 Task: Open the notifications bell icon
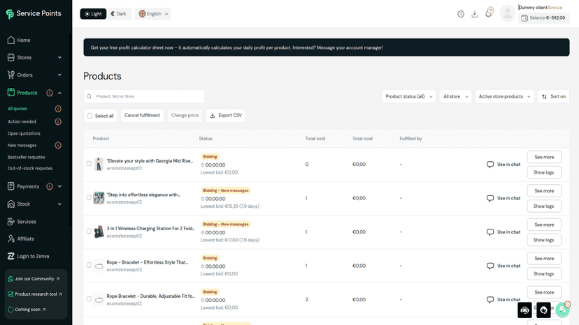(x=488, y=14)
